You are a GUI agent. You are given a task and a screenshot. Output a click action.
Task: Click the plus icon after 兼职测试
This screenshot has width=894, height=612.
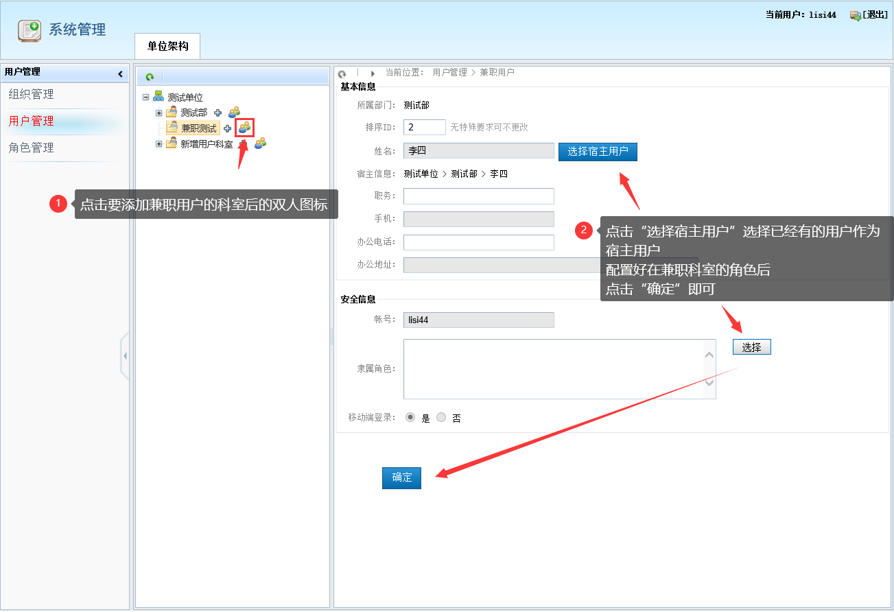(x=227, y=128)
